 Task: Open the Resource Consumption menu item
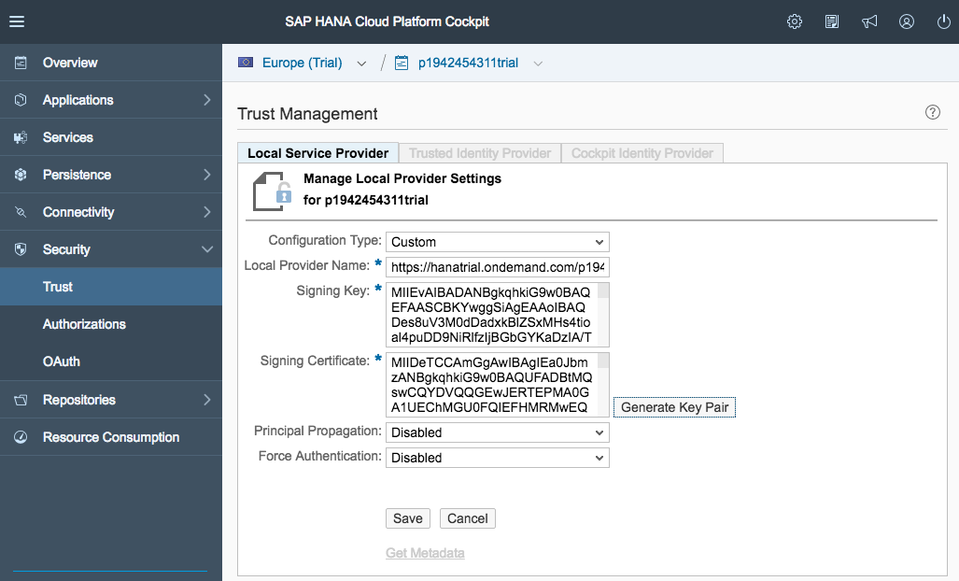coord(111,436)
